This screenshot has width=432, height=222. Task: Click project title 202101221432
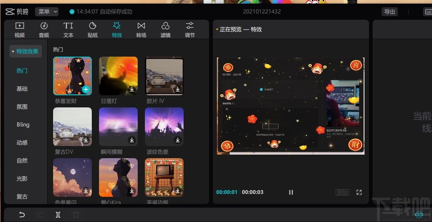pyautogui.click(x=262, y=12)
